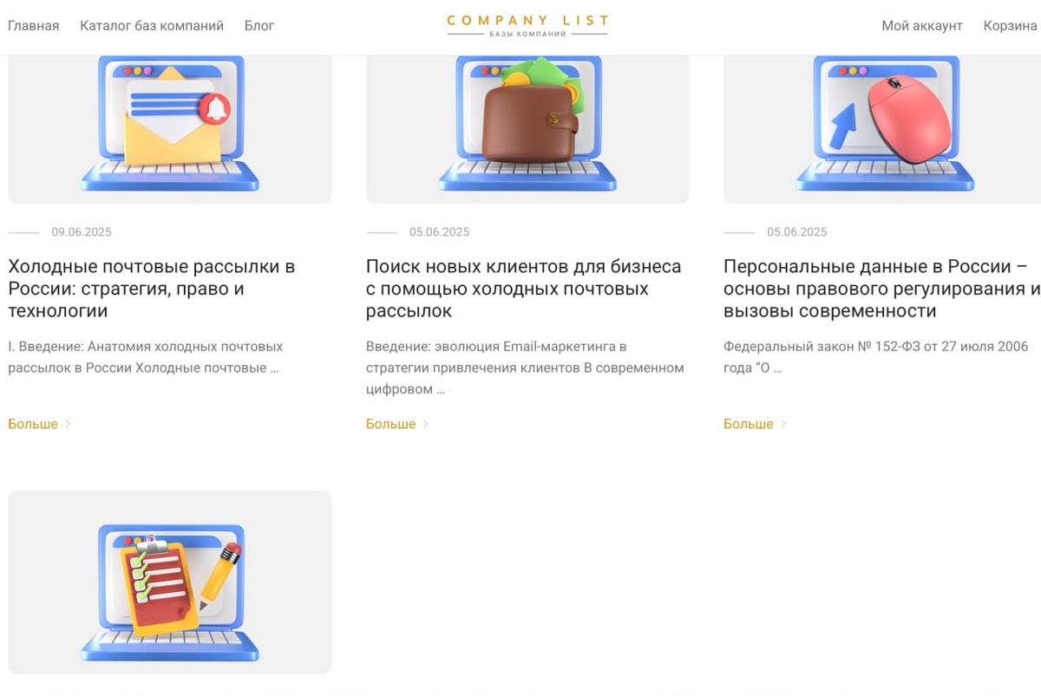
Task: Open the brown wallet article image
Action: point(527,129)
